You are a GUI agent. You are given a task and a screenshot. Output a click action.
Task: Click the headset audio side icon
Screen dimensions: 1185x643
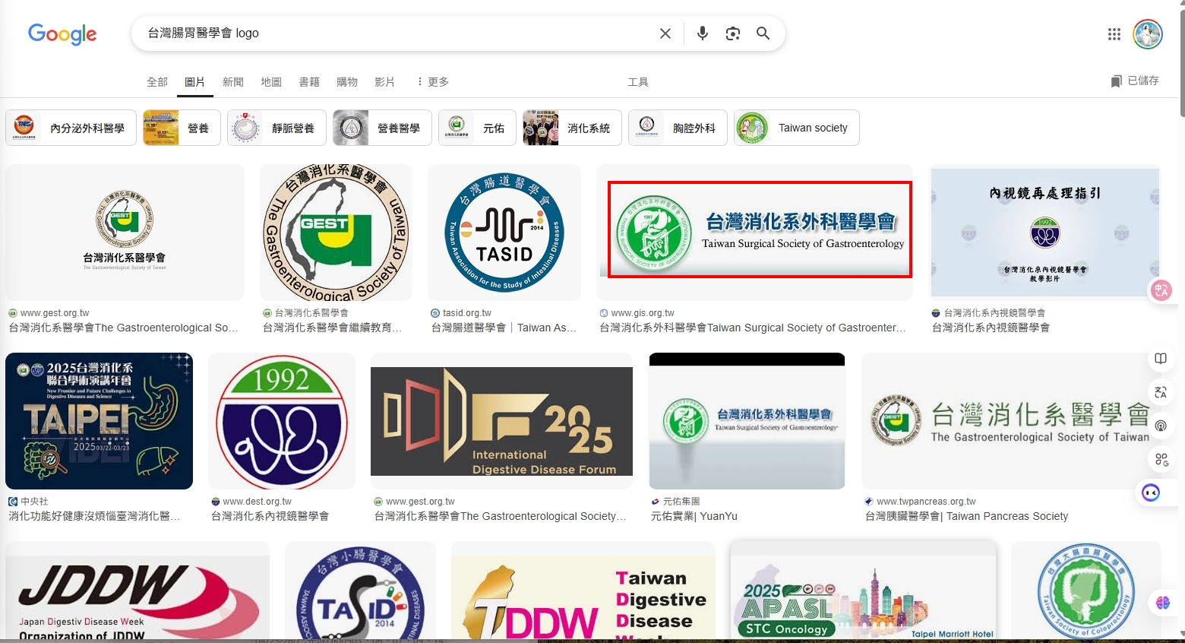tap(1161, 426)
